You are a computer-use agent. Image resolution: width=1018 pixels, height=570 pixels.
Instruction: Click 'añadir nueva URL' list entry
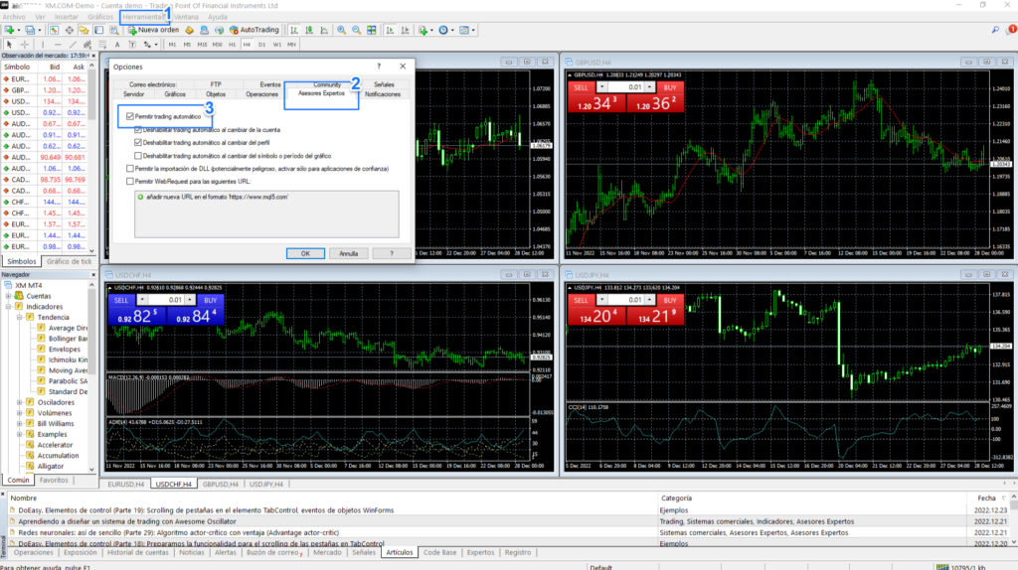[x=217, y=198]
